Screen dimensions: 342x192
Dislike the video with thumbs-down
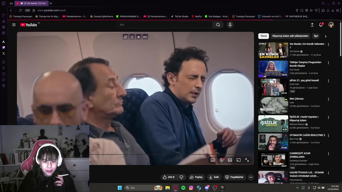(181, 177)
